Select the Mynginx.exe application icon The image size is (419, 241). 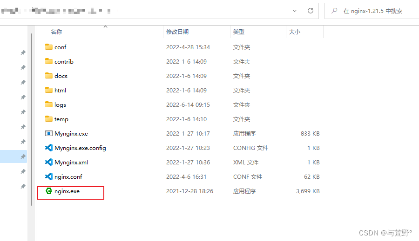pyautogui.click(x=49, y=134)
